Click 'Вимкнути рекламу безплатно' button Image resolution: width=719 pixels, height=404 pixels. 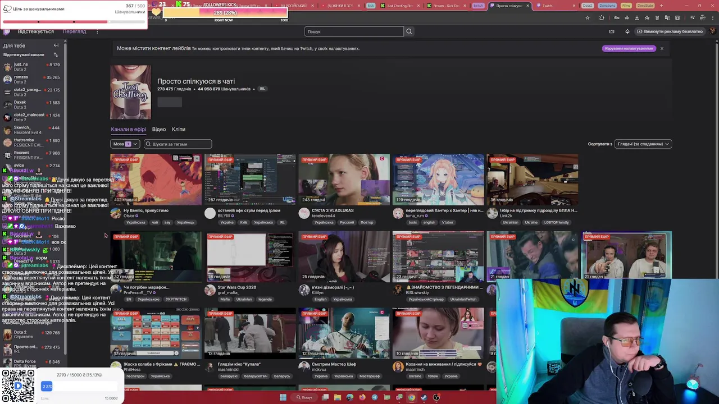tap(669, 31)
